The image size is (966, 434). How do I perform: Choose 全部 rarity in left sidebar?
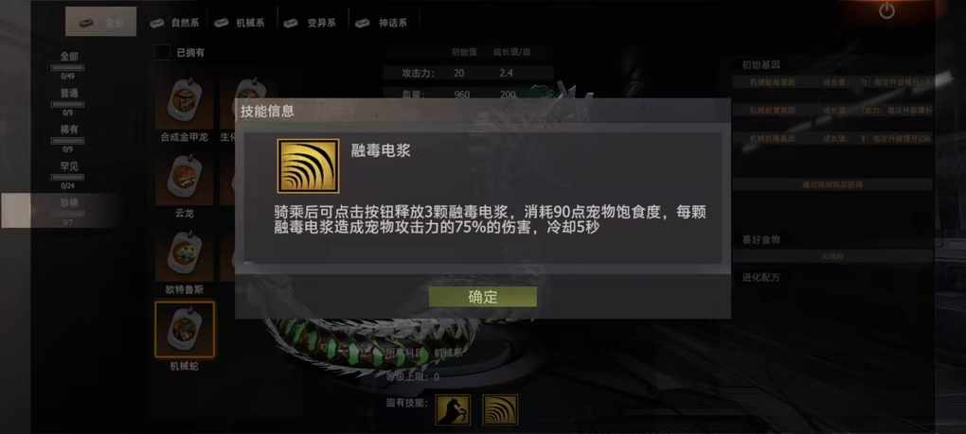pos(68,64)
